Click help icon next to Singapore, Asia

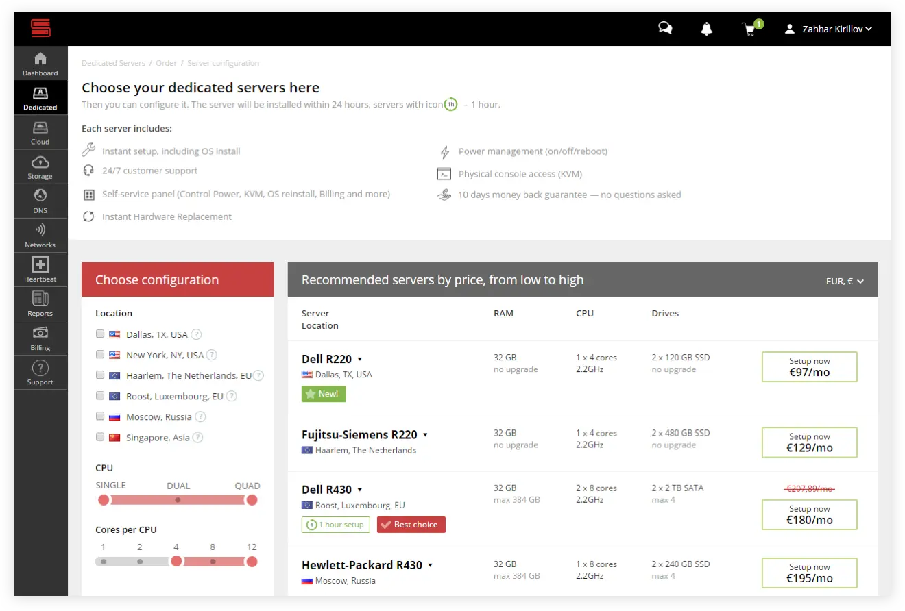pyautogui.click(x=197, y=437)
